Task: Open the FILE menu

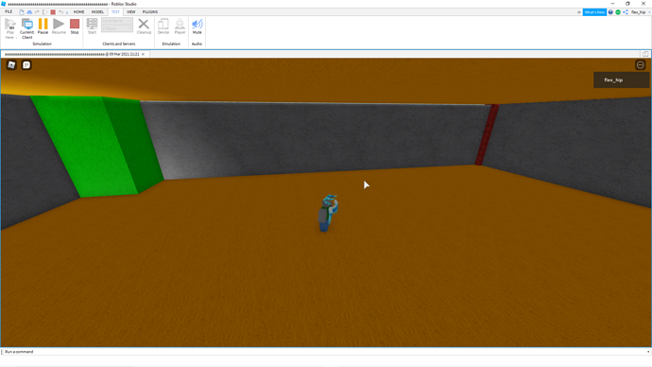Action: click(x=9, y=12)
